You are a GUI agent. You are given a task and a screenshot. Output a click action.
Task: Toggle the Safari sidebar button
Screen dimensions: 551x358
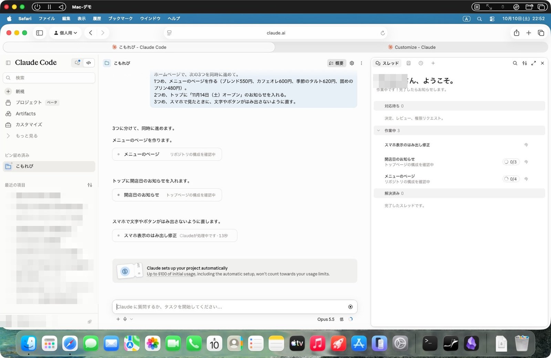click(40, 33)
